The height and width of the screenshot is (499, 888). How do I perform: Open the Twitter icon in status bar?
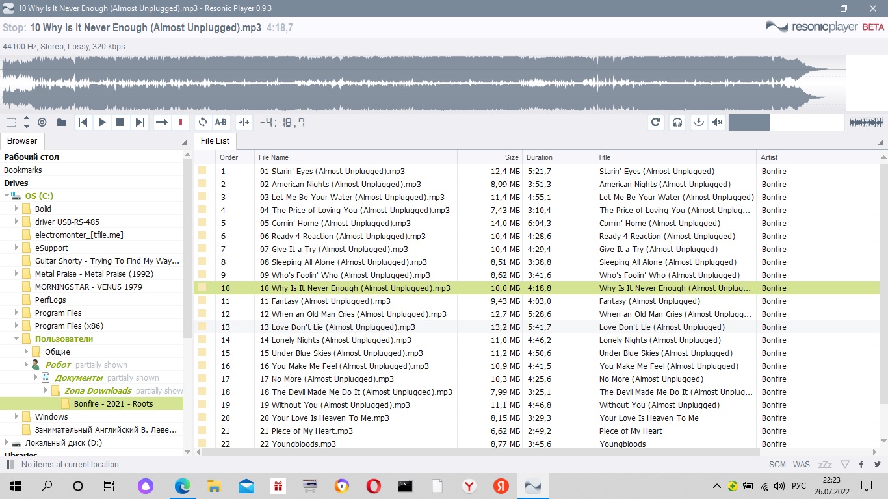[878, 465]
